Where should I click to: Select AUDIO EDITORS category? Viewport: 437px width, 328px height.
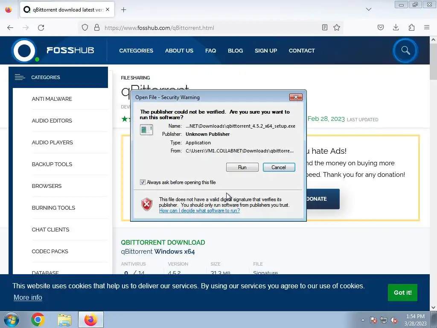[x=52, y=121]
